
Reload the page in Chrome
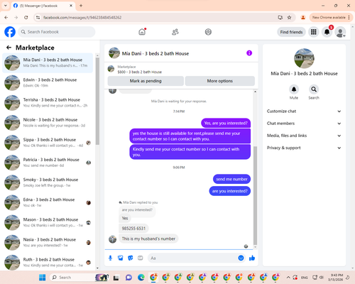(x=26, y=17)
